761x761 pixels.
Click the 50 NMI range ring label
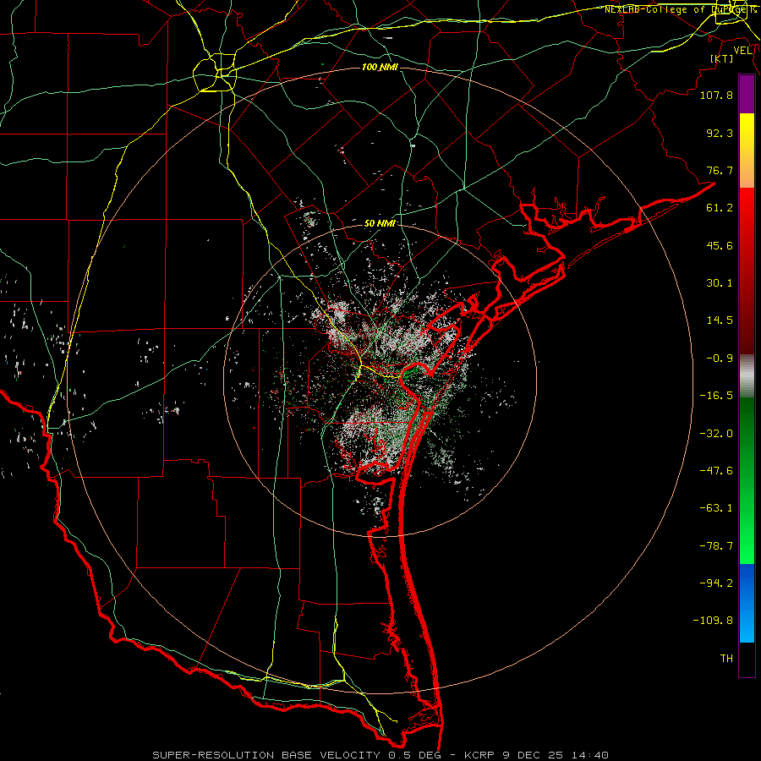(x=380, y=223)
